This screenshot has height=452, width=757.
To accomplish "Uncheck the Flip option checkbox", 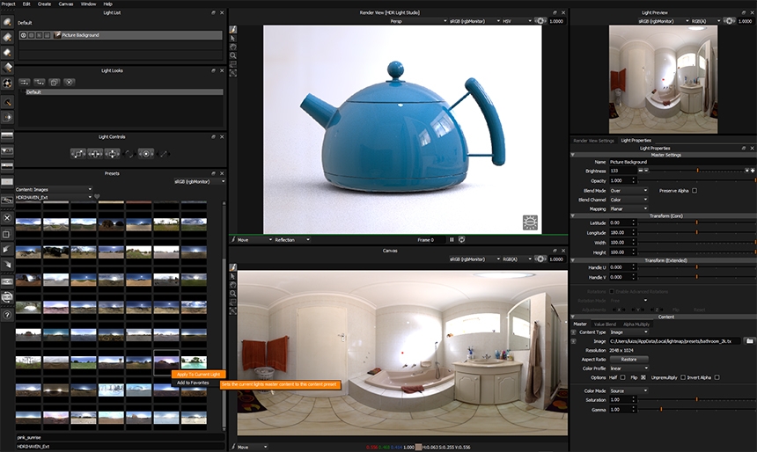I will pos(643,377).
